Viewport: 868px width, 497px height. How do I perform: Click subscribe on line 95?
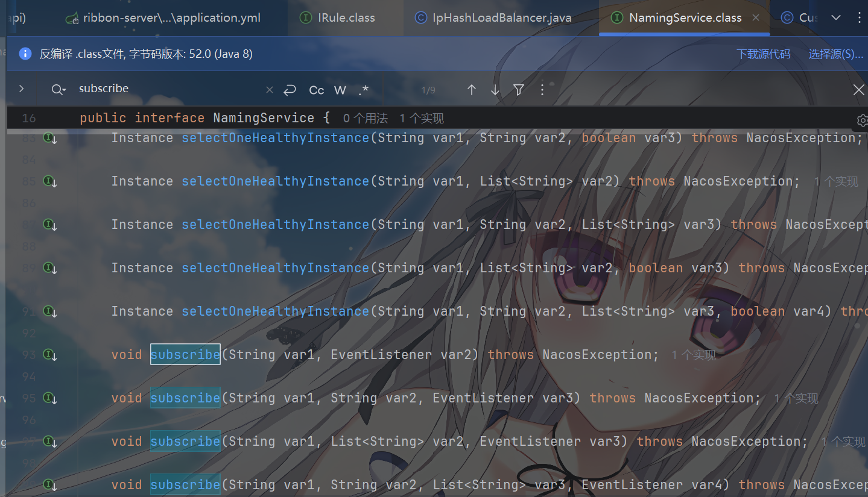coord(185,398)
